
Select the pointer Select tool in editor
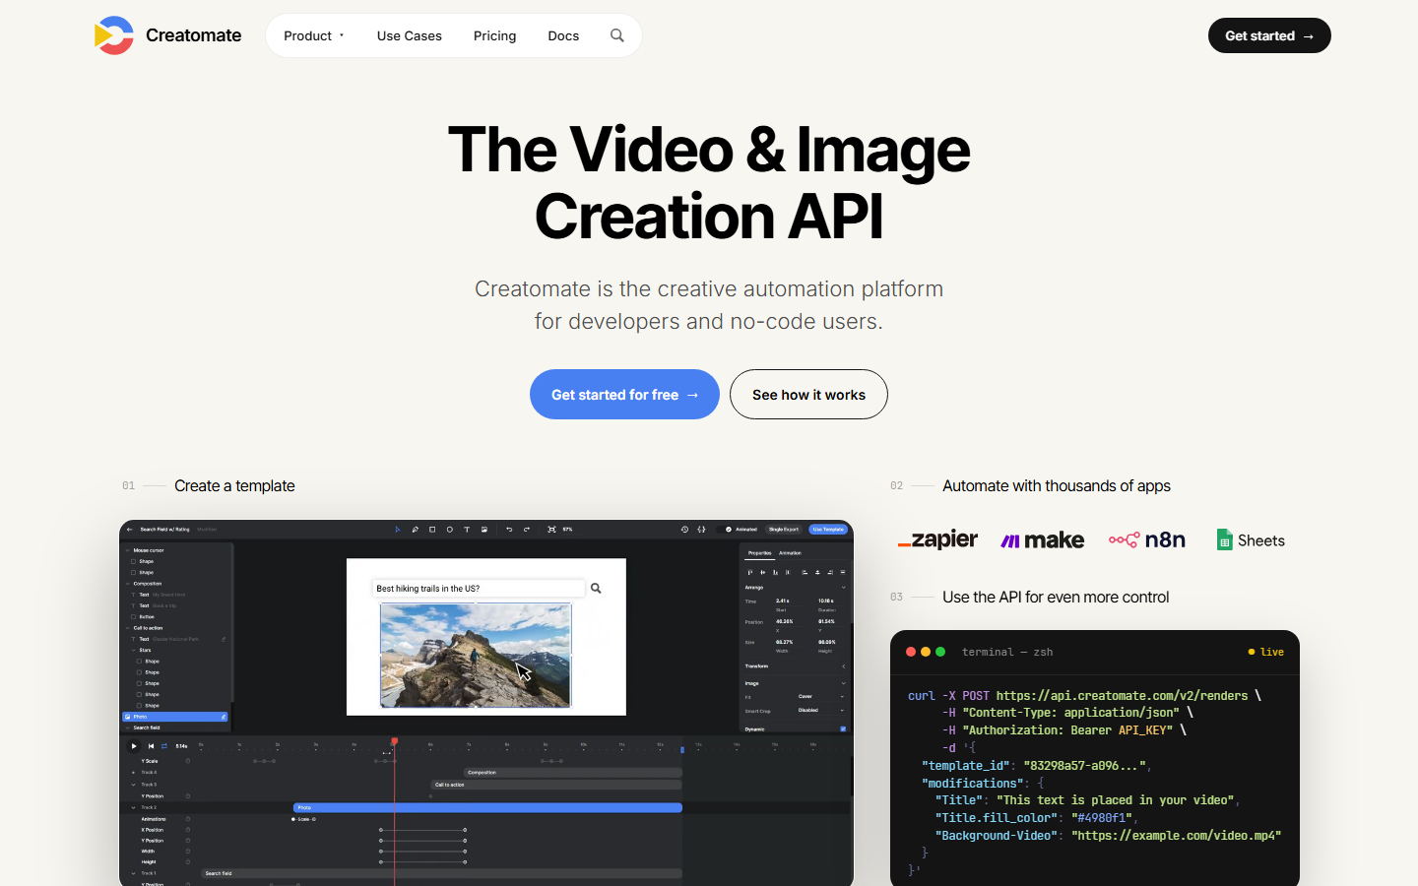point(398,530)
